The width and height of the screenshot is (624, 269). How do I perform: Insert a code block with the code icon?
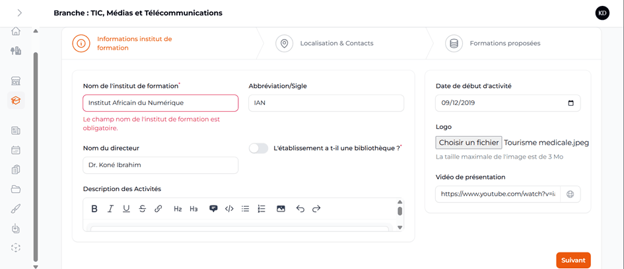[x=229, y=208]
